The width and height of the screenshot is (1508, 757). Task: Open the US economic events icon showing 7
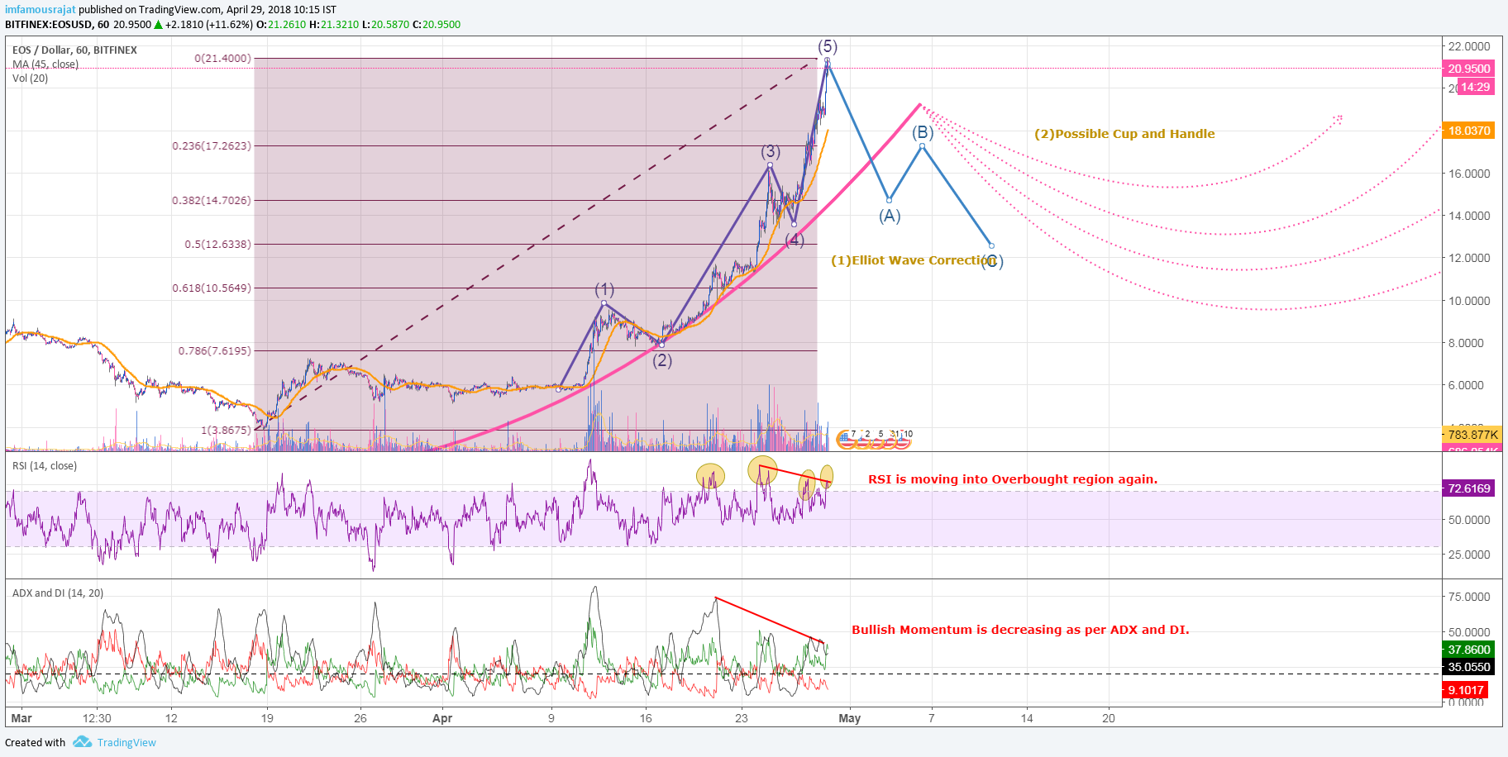[x=847, y=440]
